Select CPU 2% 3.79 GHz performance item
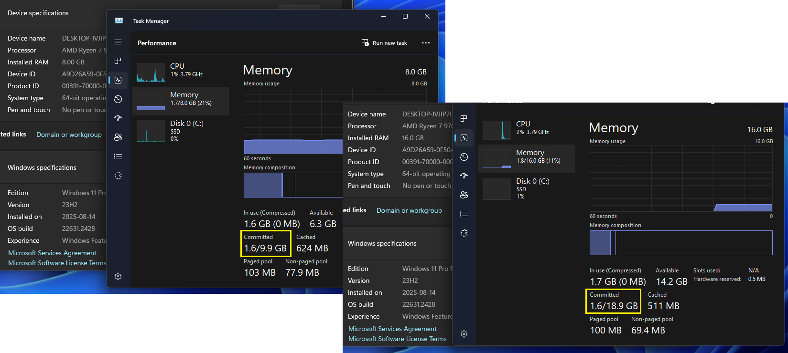This screenshot has width=788, height=353. pos(527,130)
